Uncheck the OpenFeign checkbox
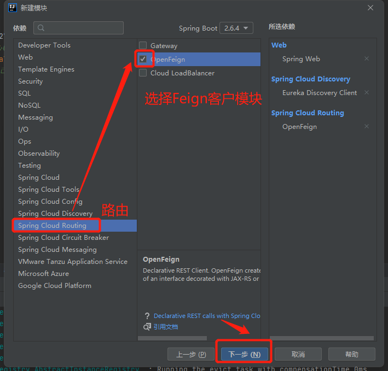 (143, 59)
